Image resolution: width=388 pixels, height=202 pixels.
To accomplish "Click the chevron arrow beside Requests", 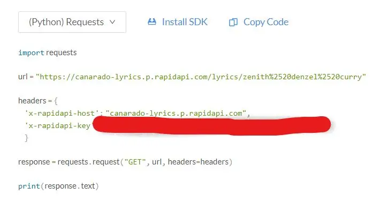I will pyautogui.click(x=112, y=22).
